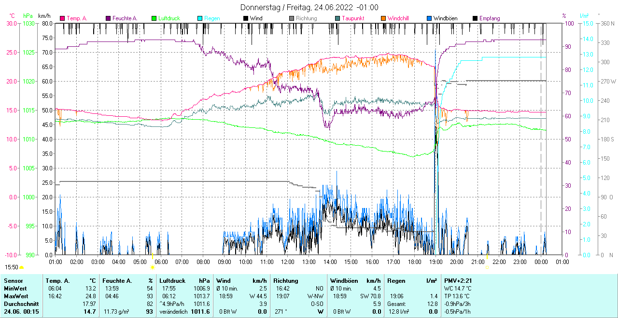Viewport: 618px width, 318px height.
Task: Click the yellow sun icon beside 15:50
Action: click(x=22, y=267)
